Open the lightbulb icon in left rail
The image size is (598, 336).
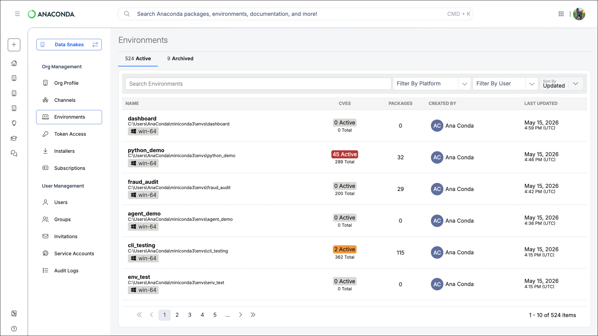pos(14,123)
